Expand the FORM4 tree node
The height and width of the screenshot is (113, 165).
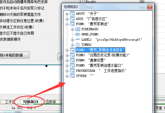67,61
